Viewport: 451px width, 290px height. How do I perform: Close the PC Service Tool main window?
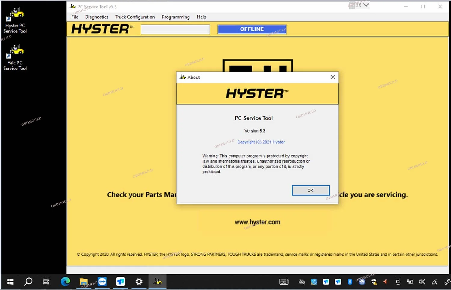coord(440,6)
